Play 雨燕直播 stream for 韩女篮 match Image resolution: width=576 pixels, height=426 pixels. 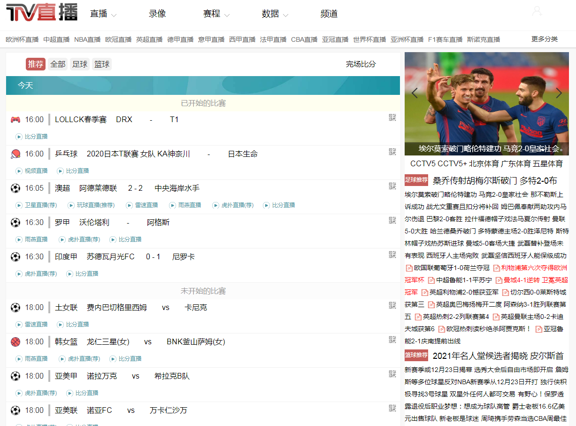pyautogui.click(x=32, y=359)
